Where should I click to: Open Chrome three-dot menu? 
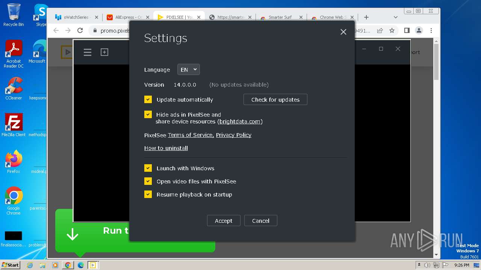click(x=431, y=30)
